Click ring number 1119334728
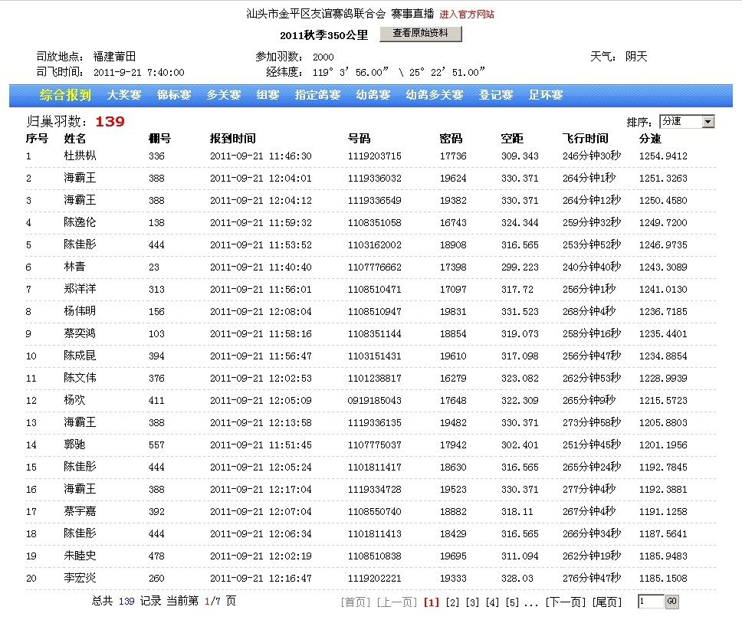 pos(374,490)
